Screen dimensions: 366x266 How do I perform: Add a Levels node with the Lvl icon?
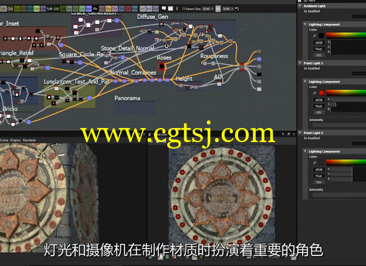[x=82, y=9]
